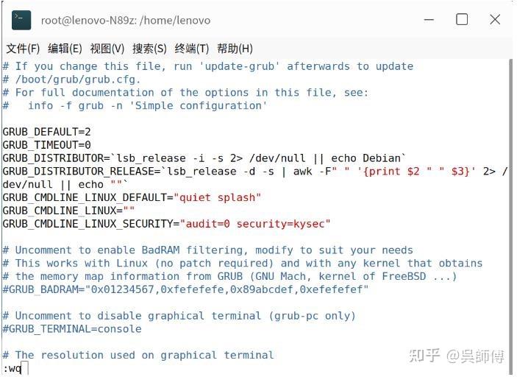Minimize the terminal window
Image resolution: width=517 pixels, height=377 pixels.
429,20
